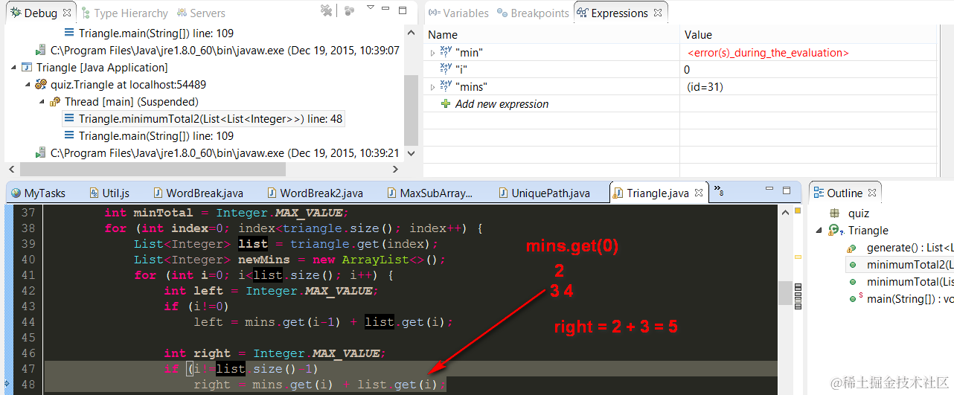
Task: Select minimumTotal2 stack frame line 48
Action: [x=202, y=119]
